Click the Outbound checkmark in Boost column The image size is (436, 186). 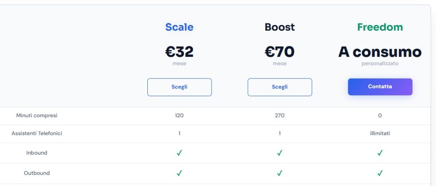[280, 173]
